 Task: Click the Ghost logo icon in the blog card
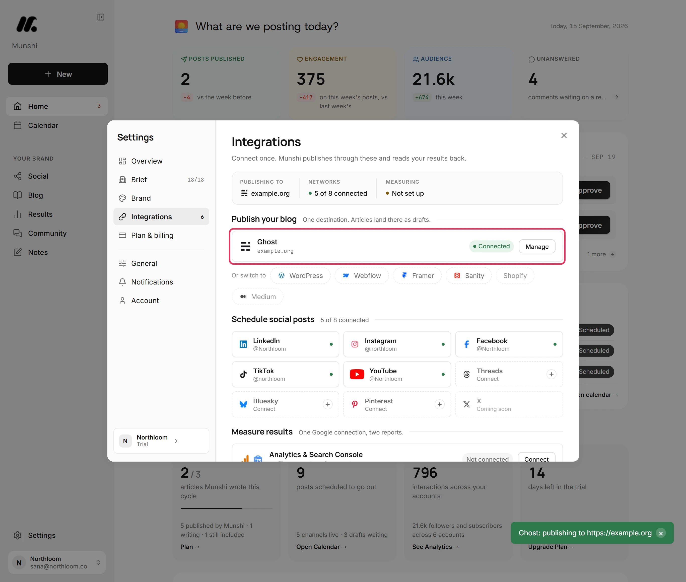245,246
